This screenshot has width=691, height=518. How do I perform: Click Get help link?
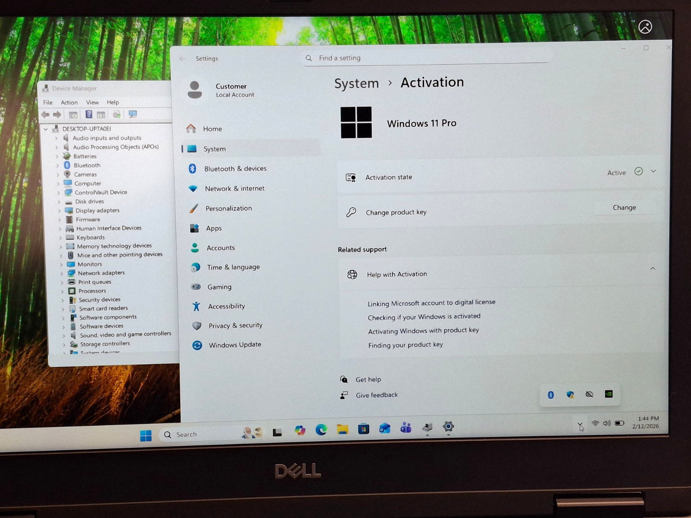coord(368,379)
